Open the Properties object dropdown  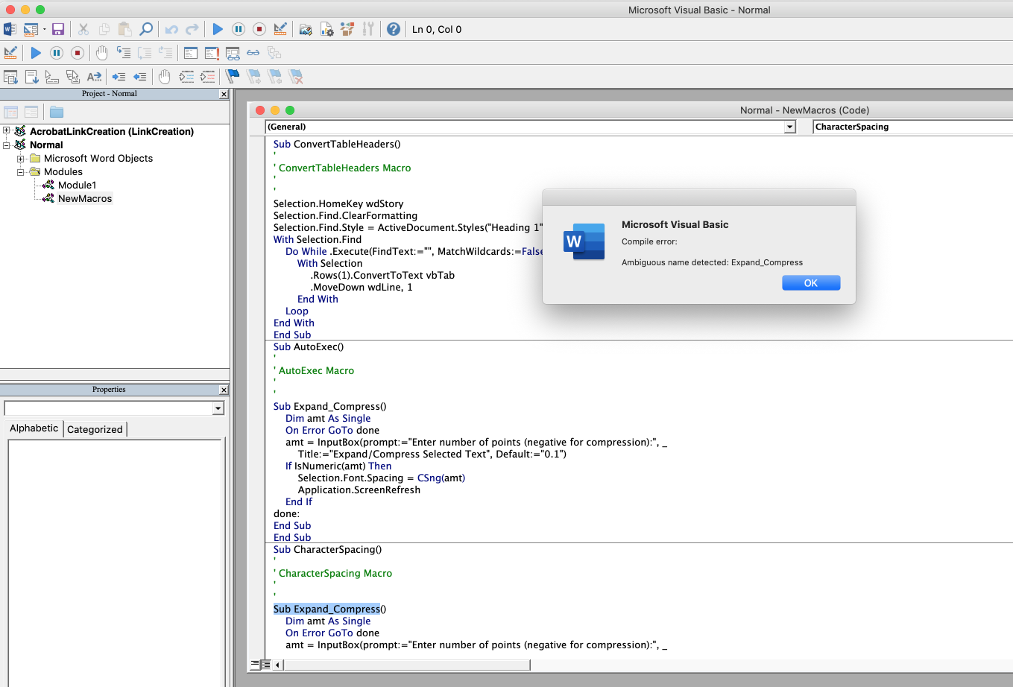coord(218,408)
